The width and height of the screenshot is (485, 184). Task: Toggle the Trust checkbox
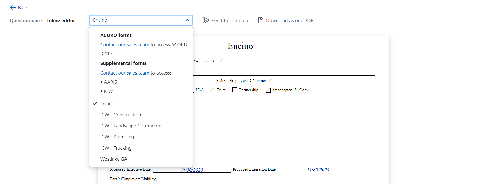tap(212, 90)
